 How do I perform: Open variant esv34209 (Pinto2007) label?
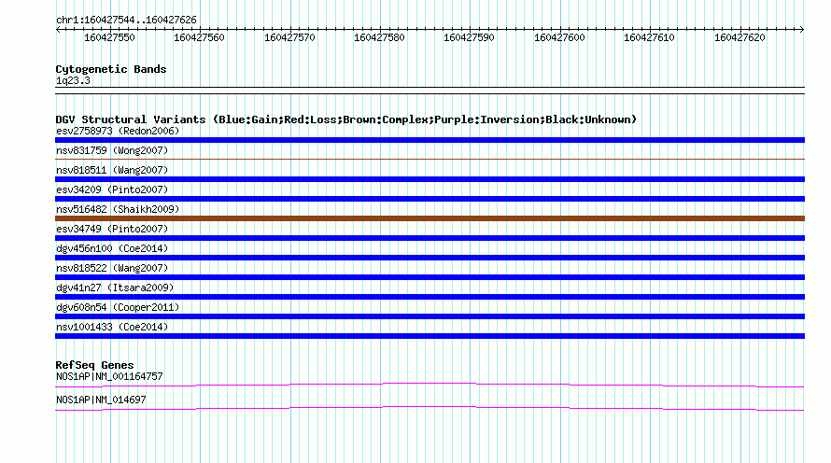tap(112, 189)
